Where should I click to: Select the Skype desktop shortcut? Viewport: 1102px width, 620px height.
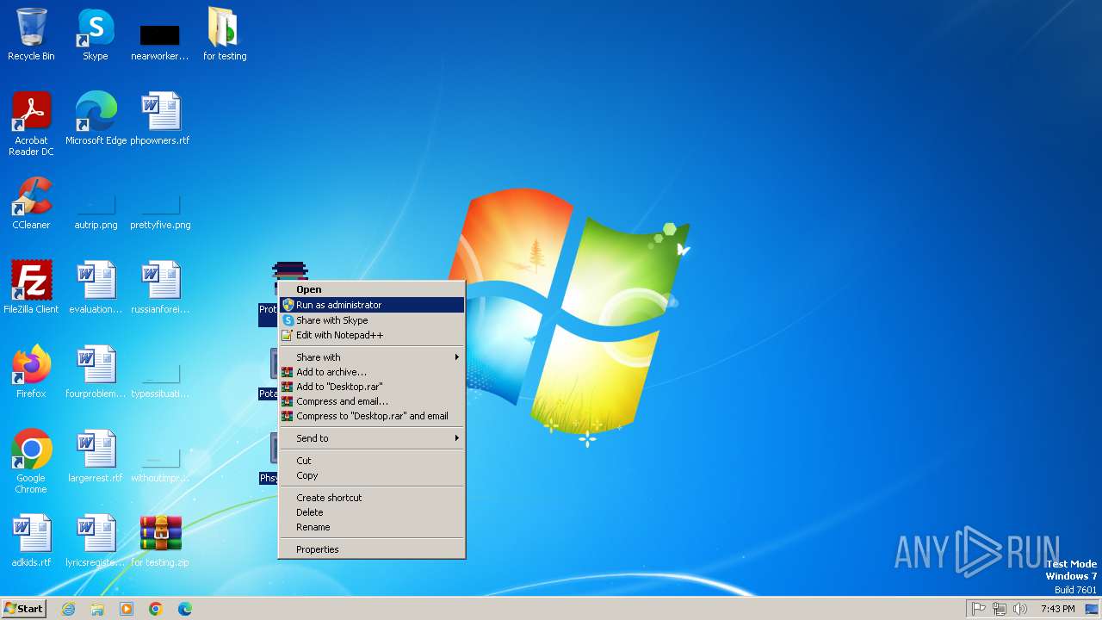[95, 34]
